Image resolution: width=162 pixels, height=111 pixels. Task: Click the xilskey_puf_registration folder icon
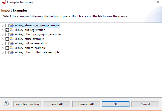coord(12,30)
